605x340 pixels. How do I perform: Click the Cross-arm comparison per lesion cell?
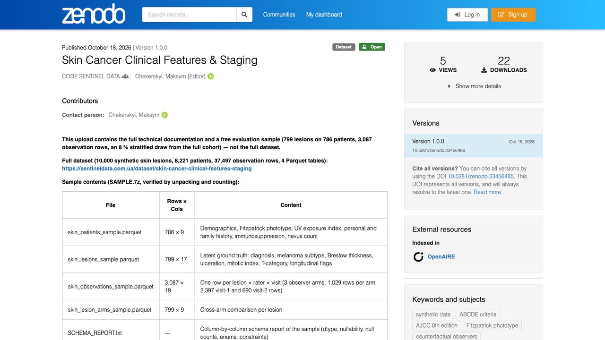click(x=291, y=310)
